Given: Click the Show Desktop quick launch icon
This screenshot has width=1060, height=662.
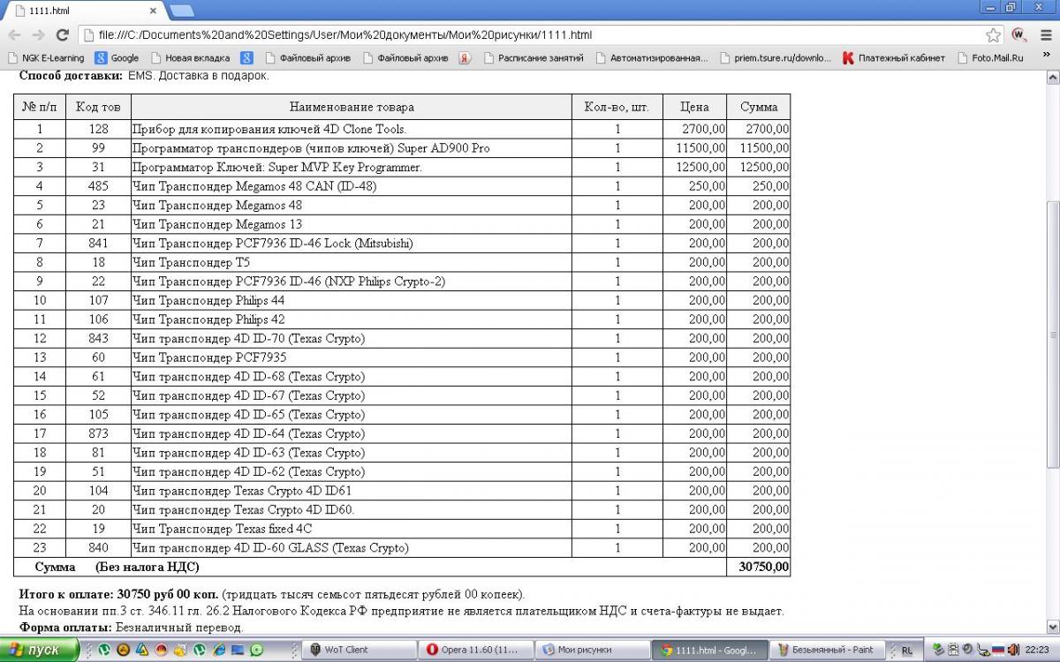Looking at the screenshot, I should [x=238, y=650].
